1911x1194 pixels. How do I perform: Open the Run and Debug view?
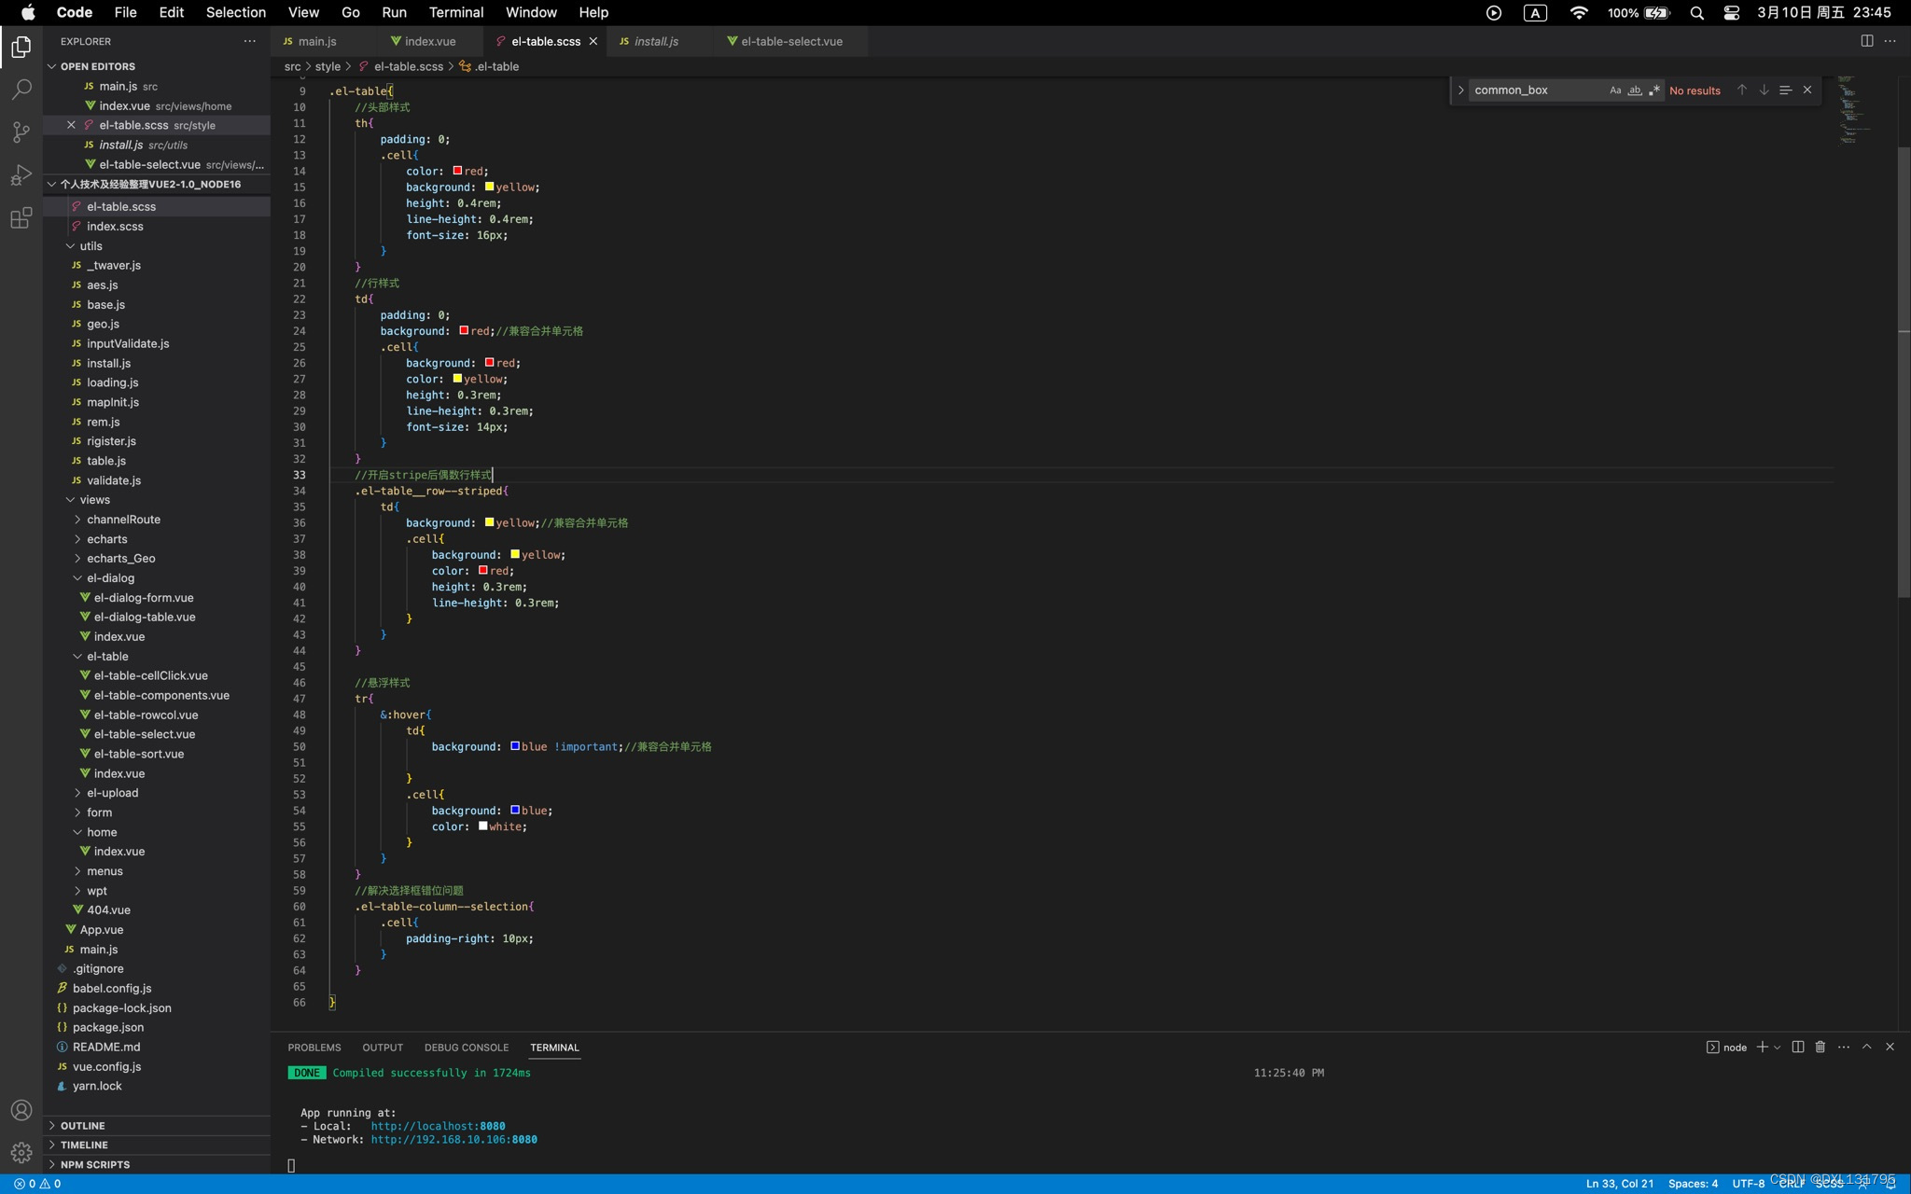[21, 174]
